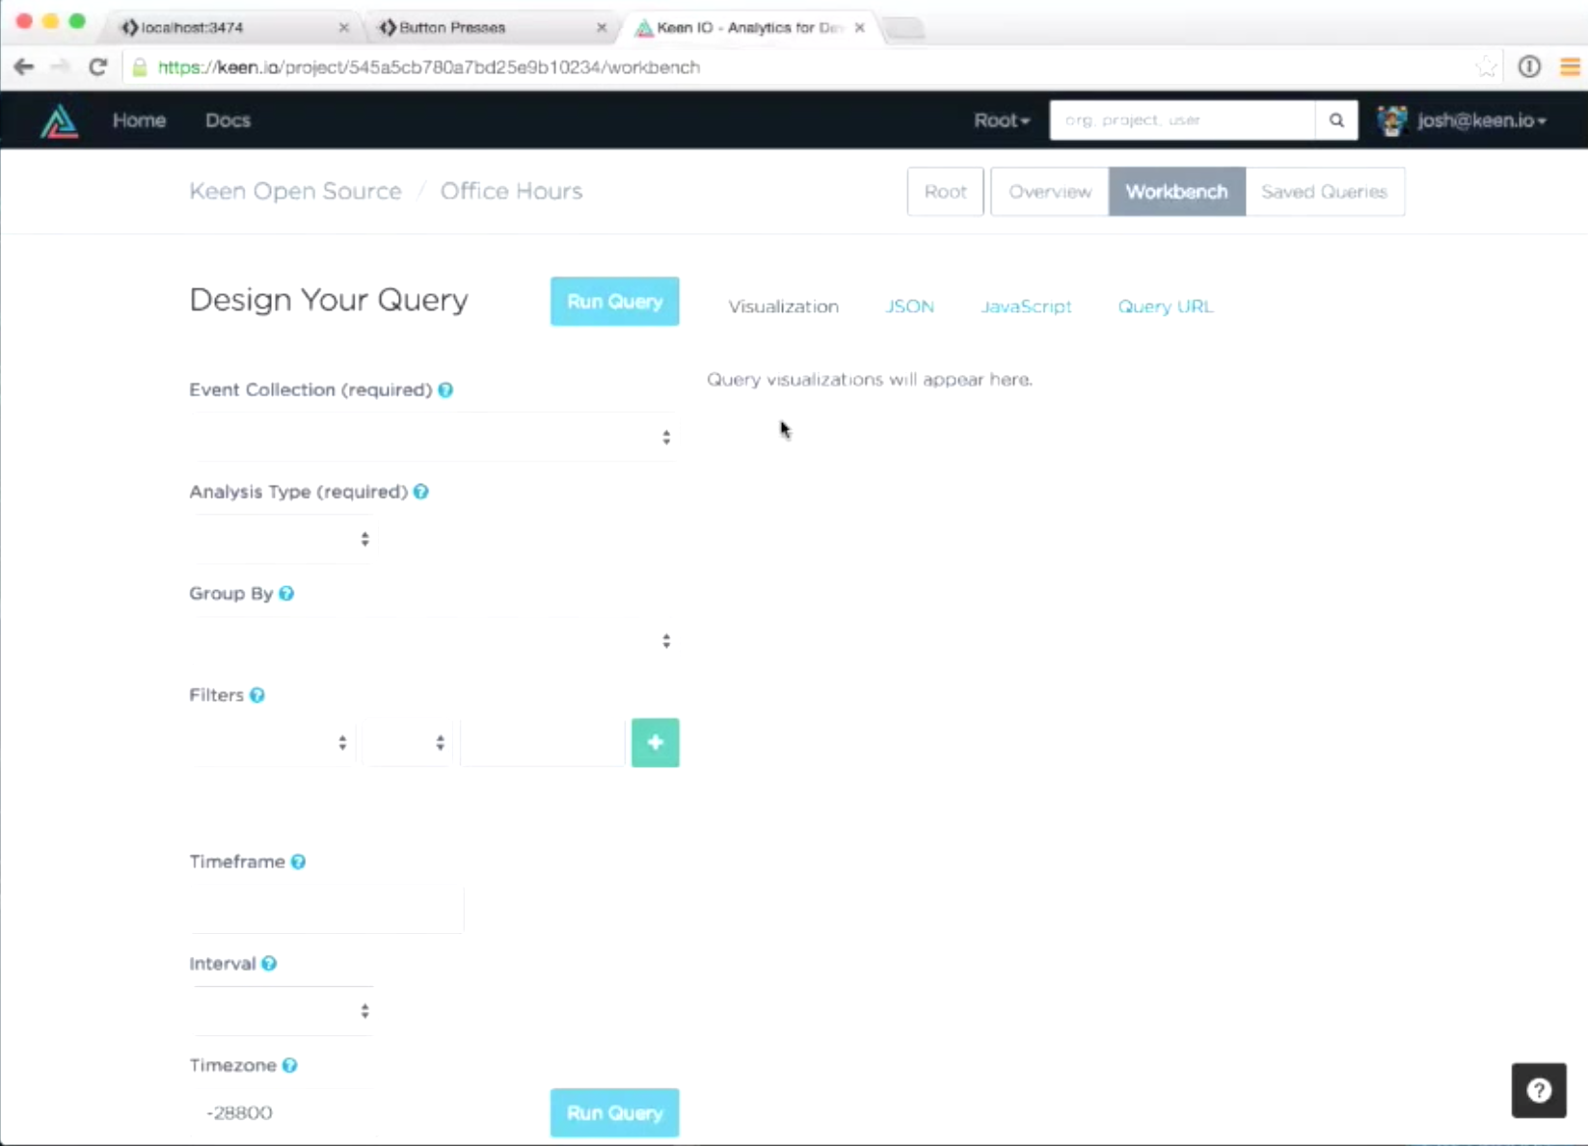Image resolution: width=1588 pixels, height=1146 pixels.
Task: Open Keen Open Source breadcrumb
Action: pos(295,191)
